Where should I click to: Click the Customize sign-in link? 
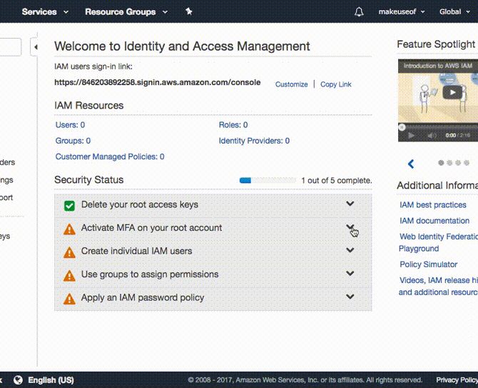click(291, 84)
